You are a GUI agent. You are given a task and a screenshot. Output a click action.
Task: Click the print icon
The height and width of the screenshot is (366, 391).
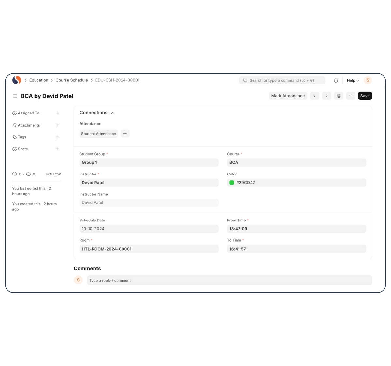coord(339,96)
